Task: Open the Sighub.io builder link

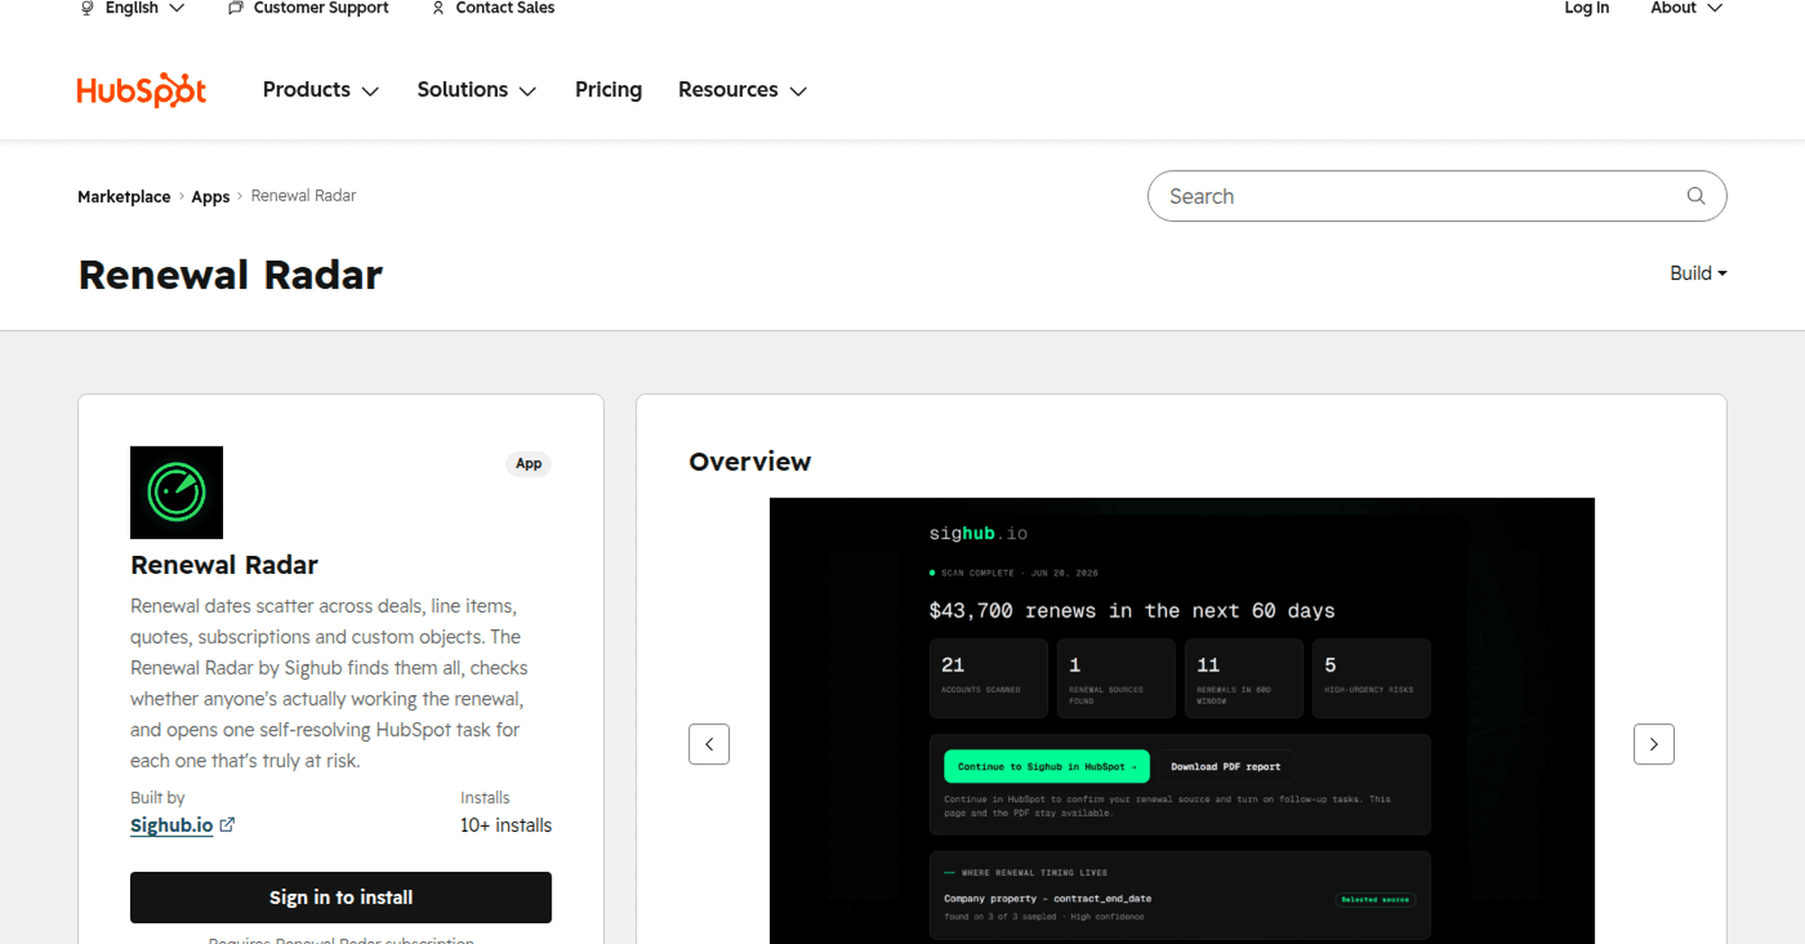Action: [171, 825]
